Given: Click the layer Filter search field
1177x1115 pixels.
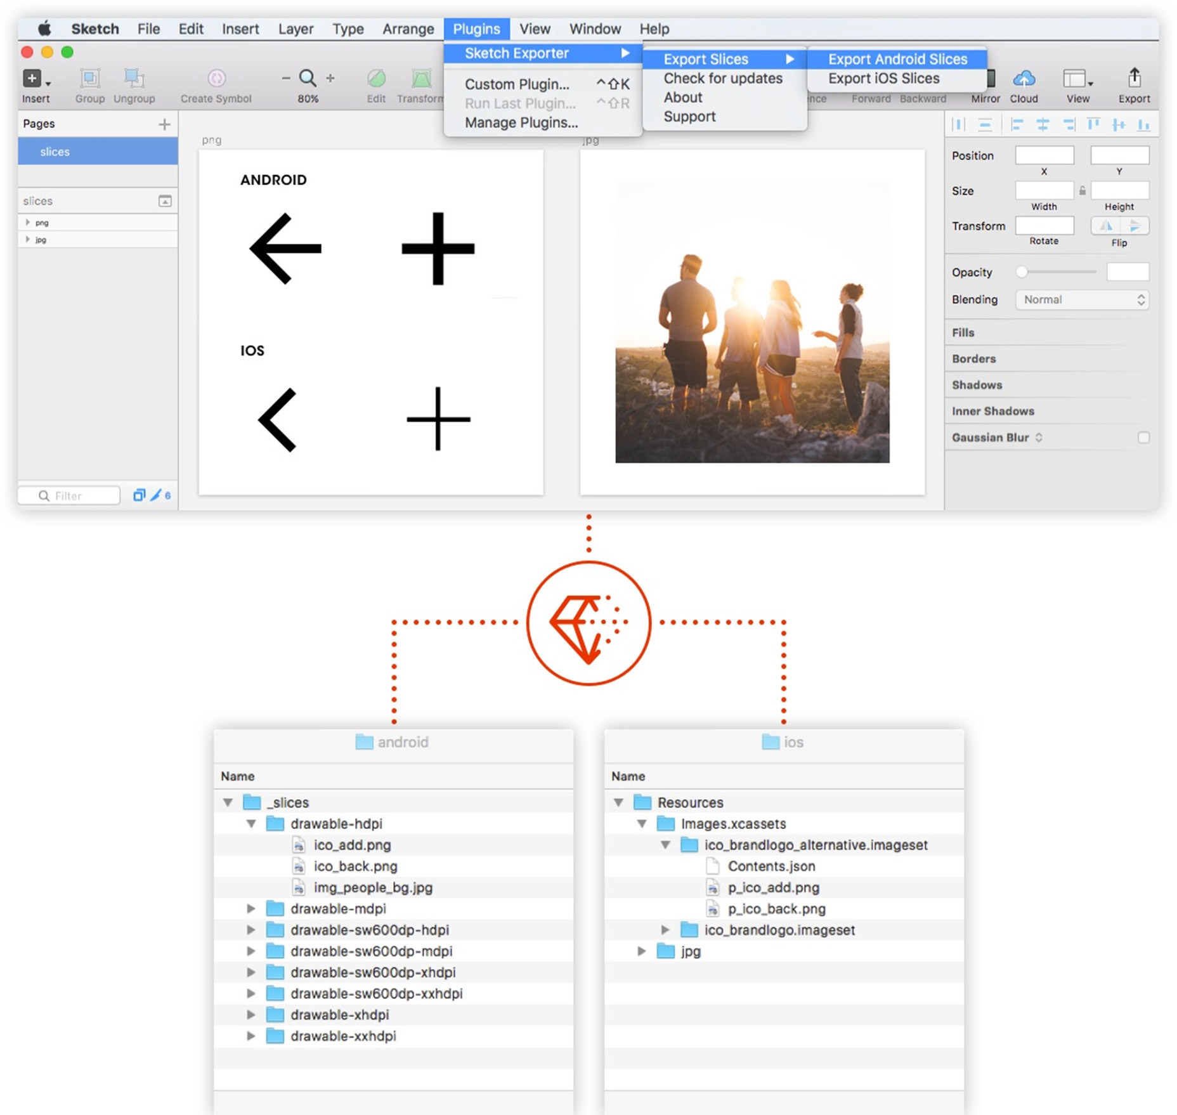Looking at the screenshot, I should pos(69,495).
